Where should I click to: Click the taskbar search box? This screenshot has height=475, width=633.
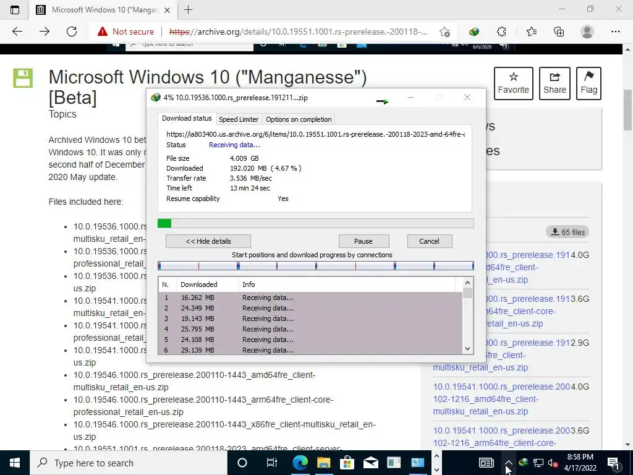[129, 463]
